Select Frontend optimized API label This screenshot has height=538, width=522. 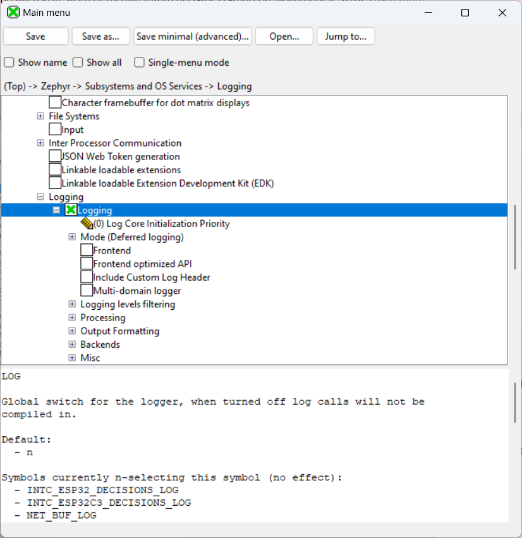point(142,264)
